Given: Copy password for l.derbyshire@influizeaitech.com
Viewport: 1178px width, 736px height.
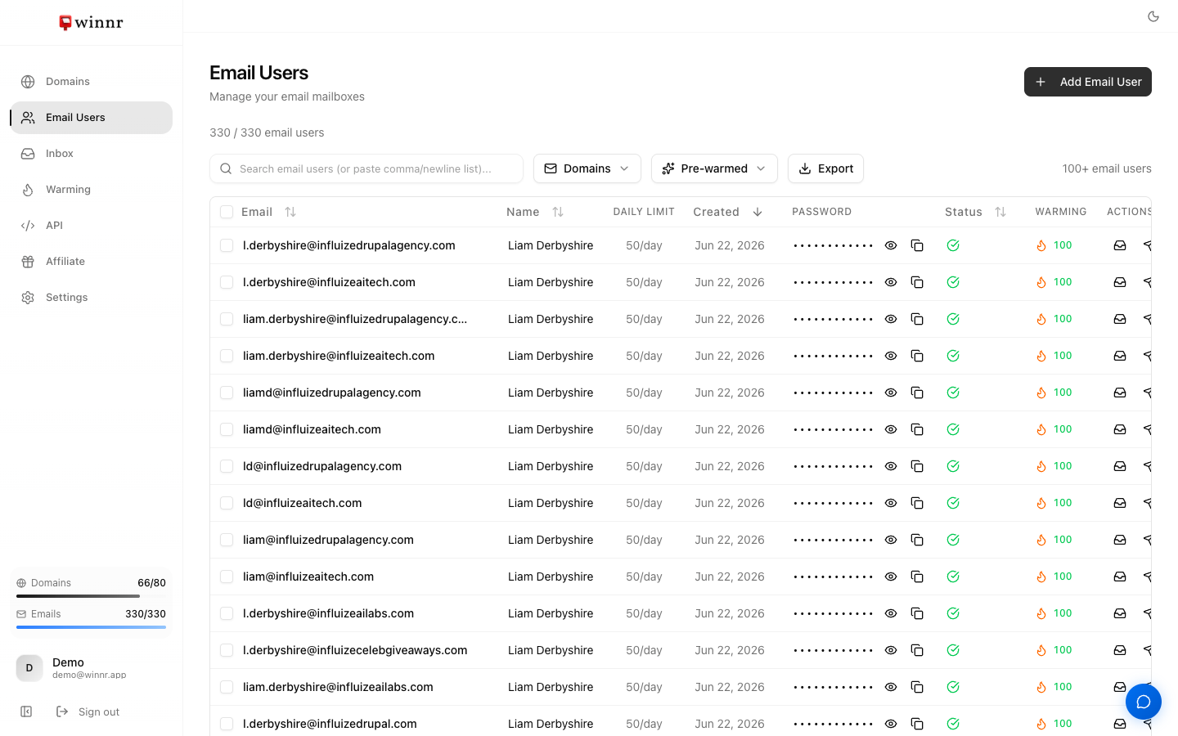Looking at the screenshot, I should click(917, 282).
